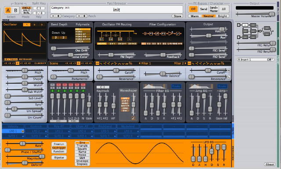281x169 pixels.
Task: Select Scene B button
Action: 16,11
